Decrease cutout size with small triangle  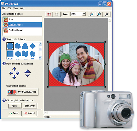28,75
